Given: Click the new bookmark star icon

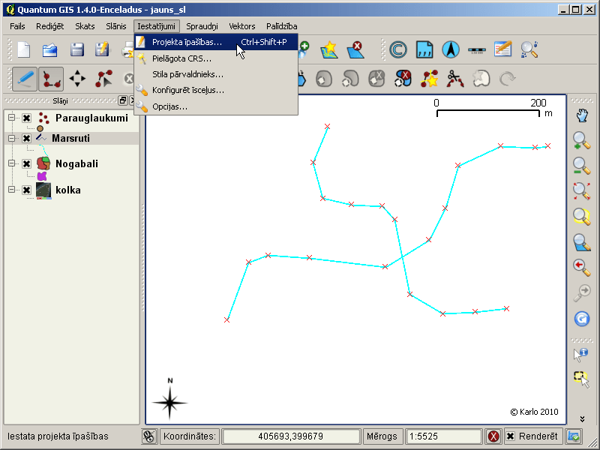Looking at the screenshot, I should pos(328,49).
